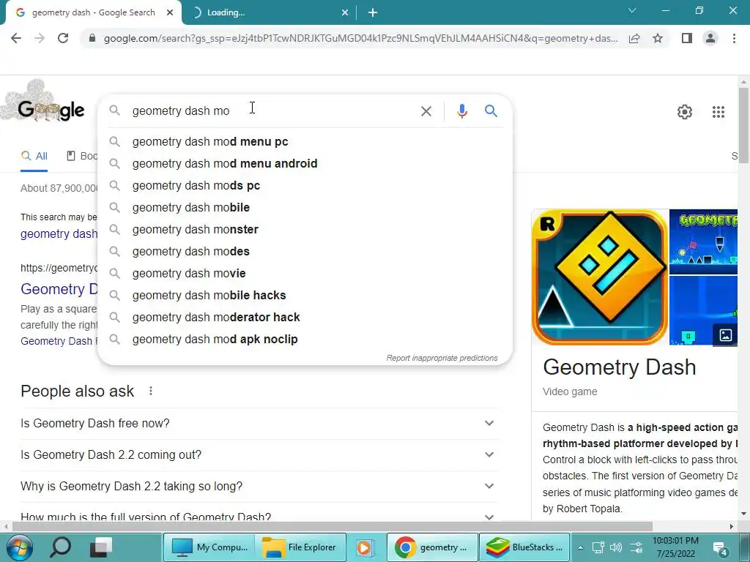Submit search with blue magnifier

pos(491,111)
